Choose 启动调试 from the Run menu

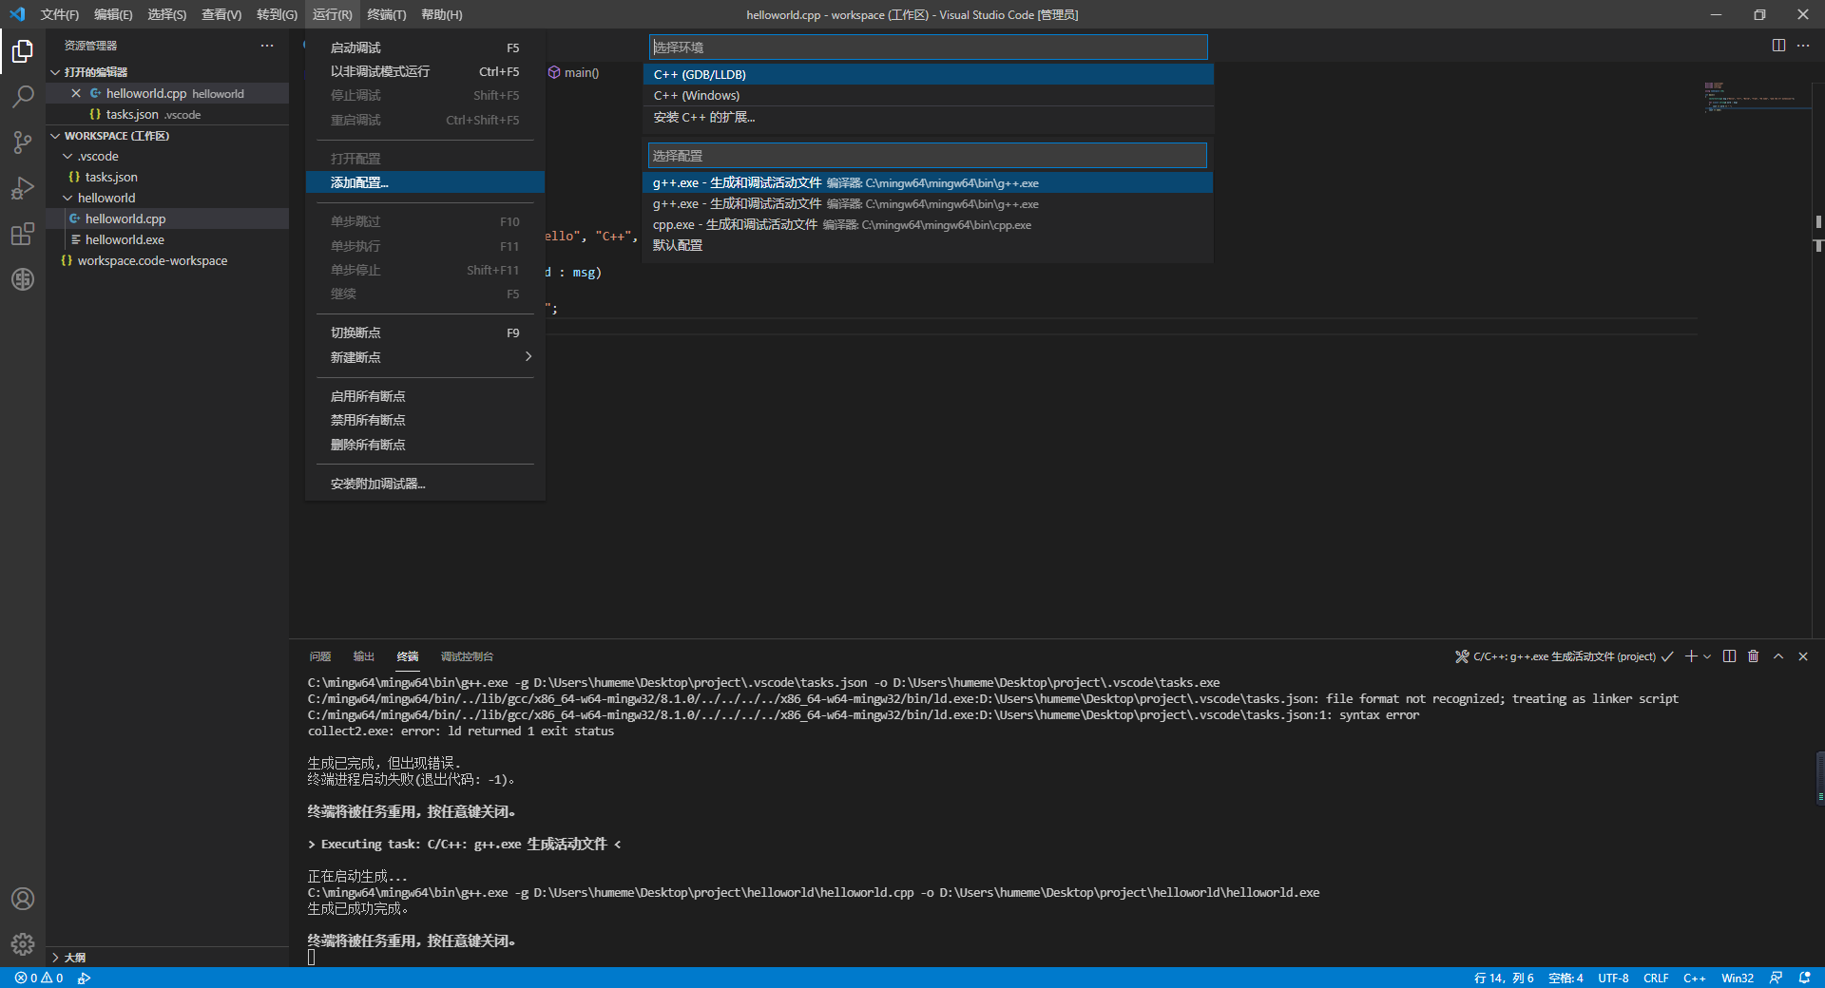tap(425, 47)
